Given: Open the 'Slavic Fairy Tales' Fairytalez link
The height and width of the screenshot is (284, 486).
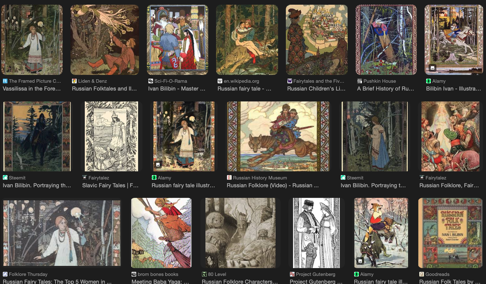Looking at the screenshot, I should click(x=110, y=186).
